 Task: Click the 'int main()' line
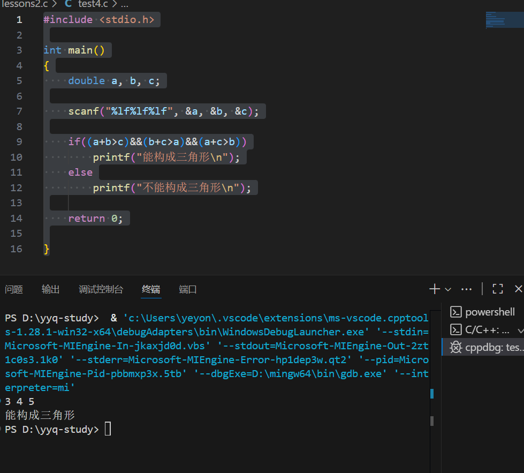74,50
